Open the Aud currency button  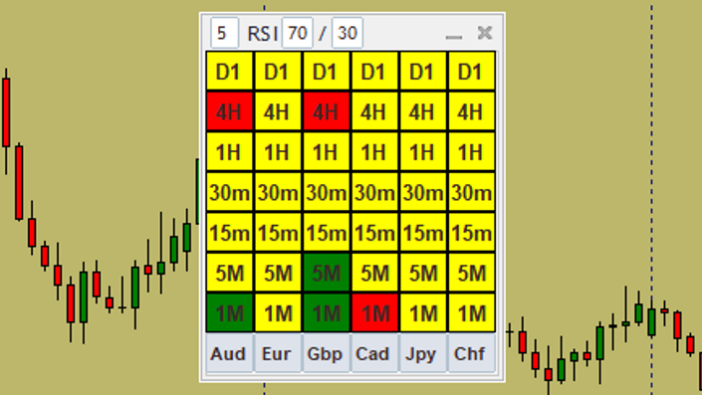229,353
